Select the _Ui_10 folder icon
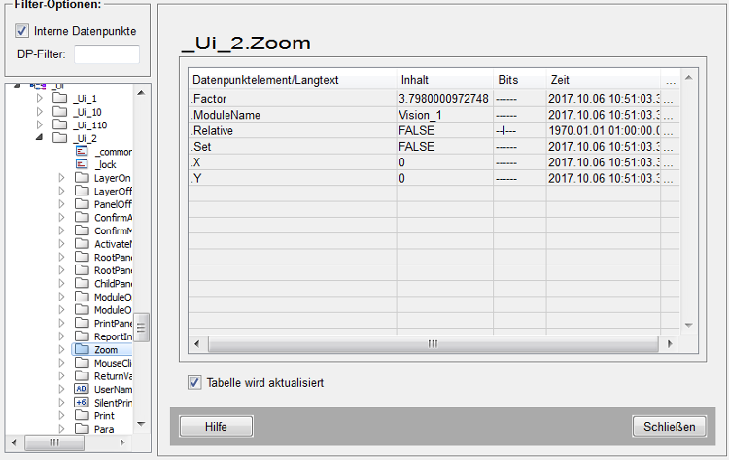Screen dimensions: 729x460 (59, 111)
